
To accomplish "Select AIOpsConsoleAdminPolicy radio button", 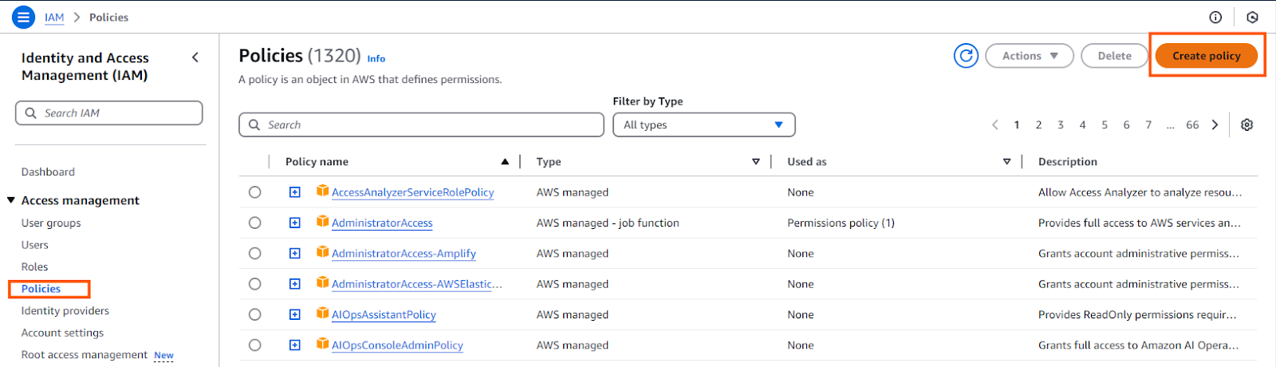I will (x=254, y=345).
